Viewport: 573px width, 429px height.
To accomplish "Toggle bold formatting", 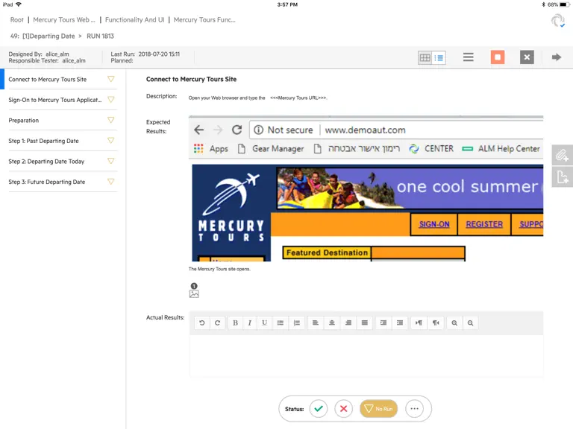I will point(235,322).
